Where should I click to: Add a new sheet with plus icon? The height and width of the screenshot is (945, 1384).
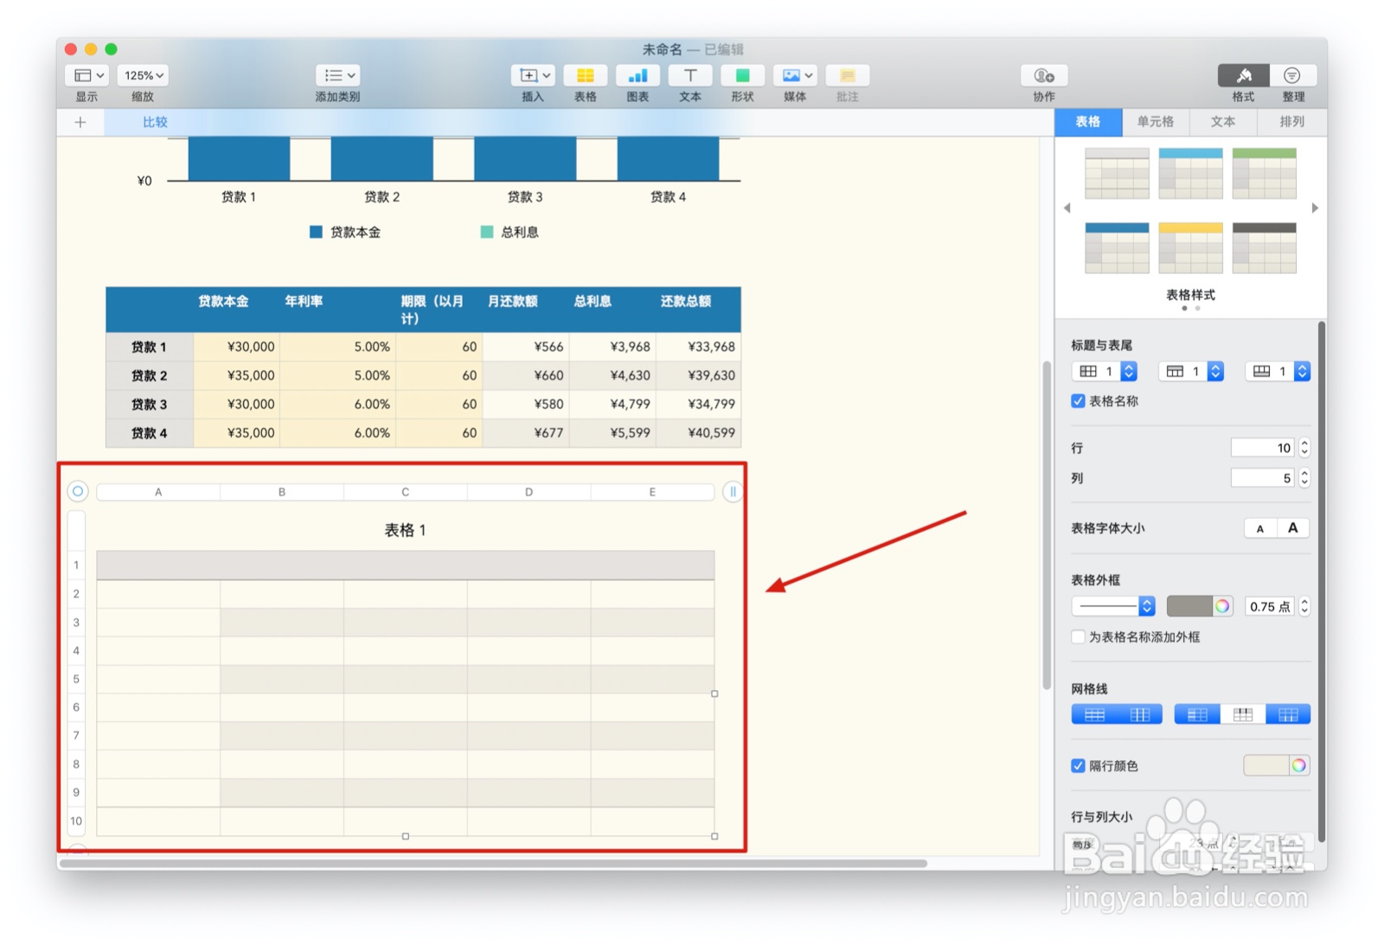click(x=80, y=122)
